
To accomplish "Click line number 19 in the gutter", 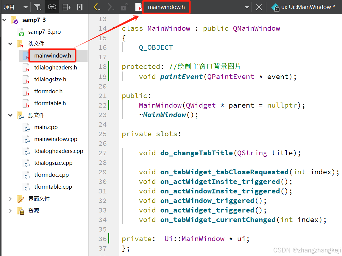I will coord(102,77).
